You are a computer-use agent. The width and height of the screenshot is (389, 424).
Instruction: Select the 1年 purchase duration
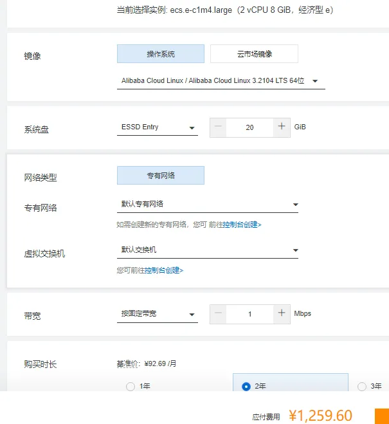[138, 386]
